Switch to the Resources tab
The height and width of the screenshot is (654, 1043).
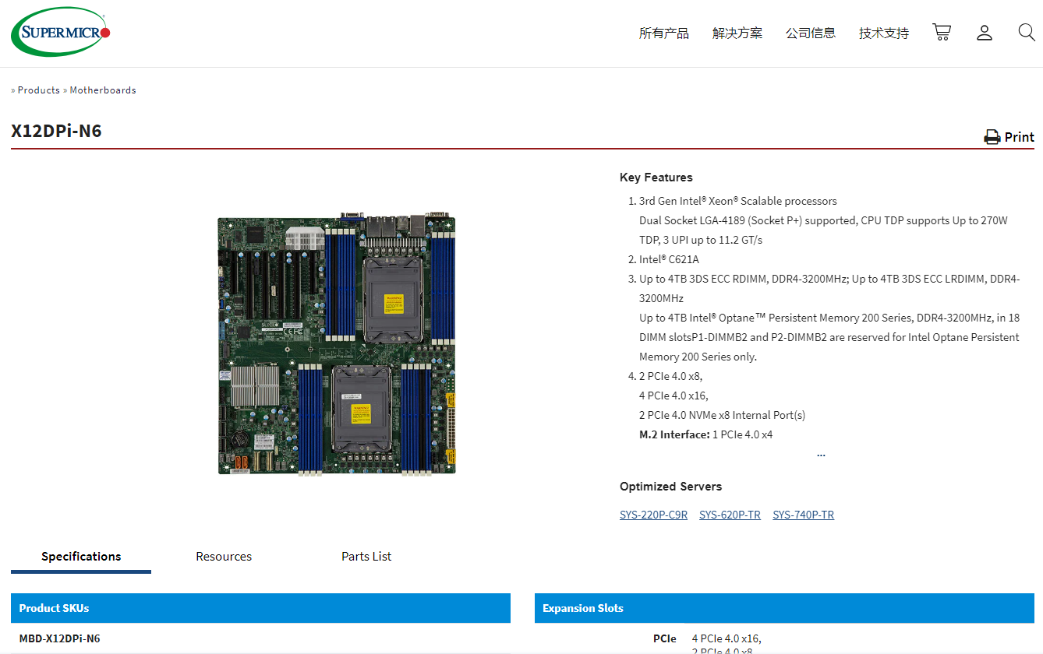click(224, 557)
